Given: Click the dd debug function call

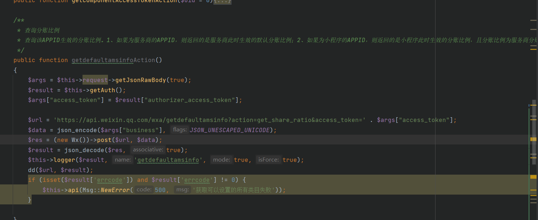Looking at the screenshot, I should tap(32, 170).
